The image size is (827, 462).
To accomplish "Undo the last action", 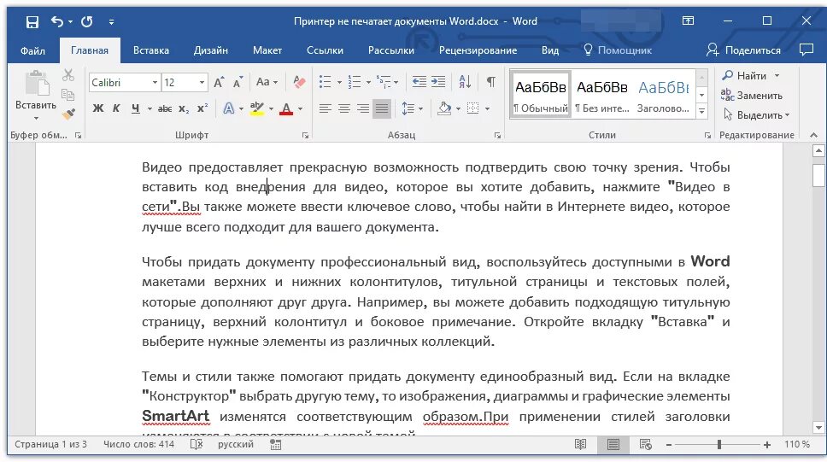I will pos(57,21).
